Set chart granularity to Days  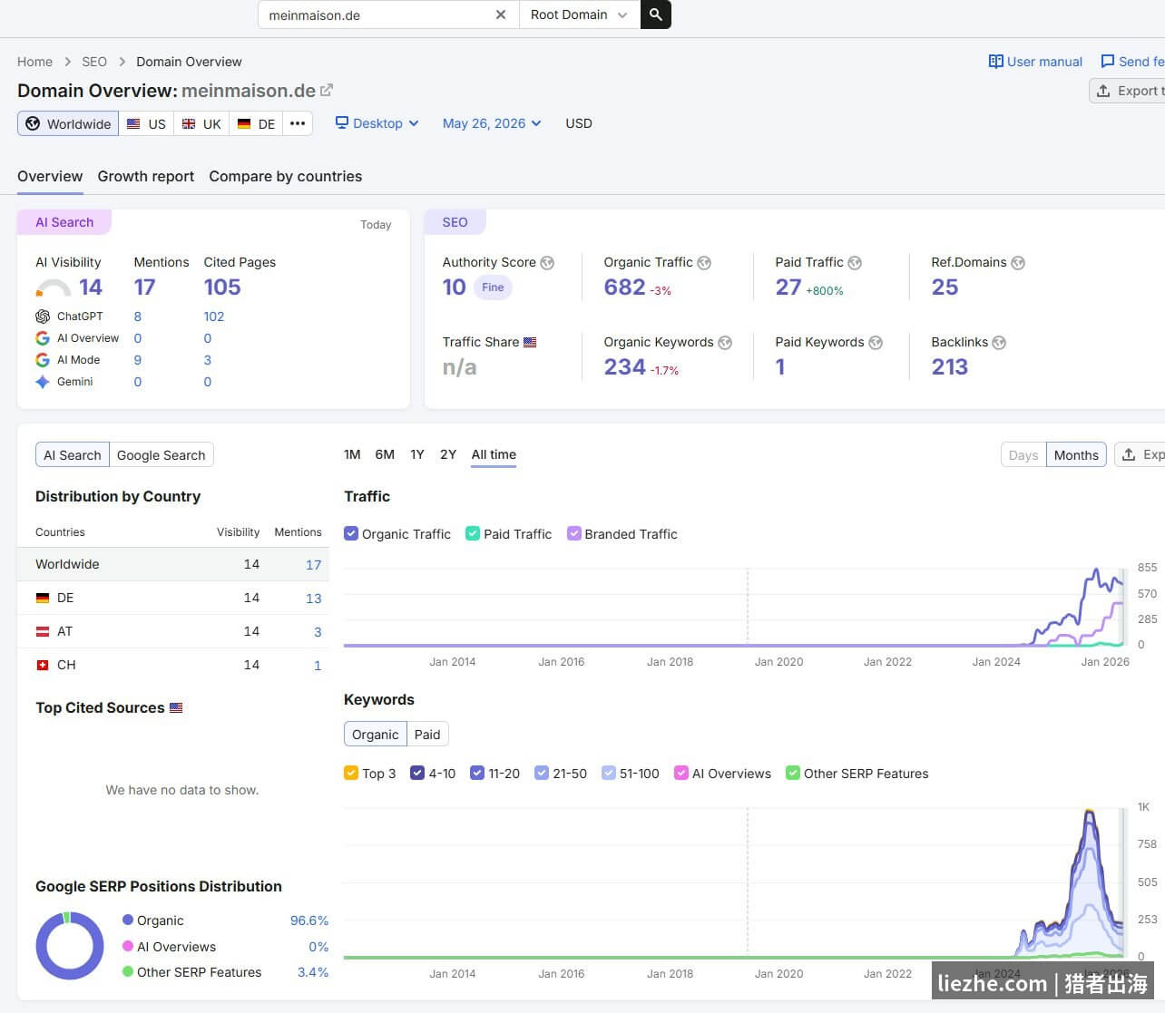click(1023, 455)
